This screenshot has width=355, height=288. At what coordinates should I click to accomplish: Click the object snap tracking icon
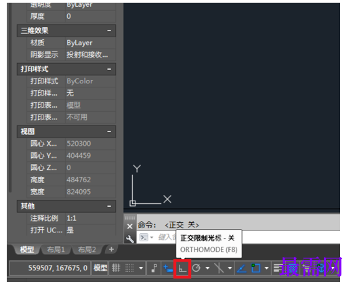coord(242,268)
